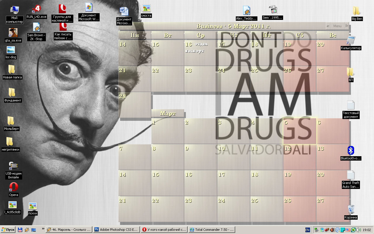The image size is (374, 234).
Task: Open the Opera browser desktop shortcut
Action: (x=13, y=187)
